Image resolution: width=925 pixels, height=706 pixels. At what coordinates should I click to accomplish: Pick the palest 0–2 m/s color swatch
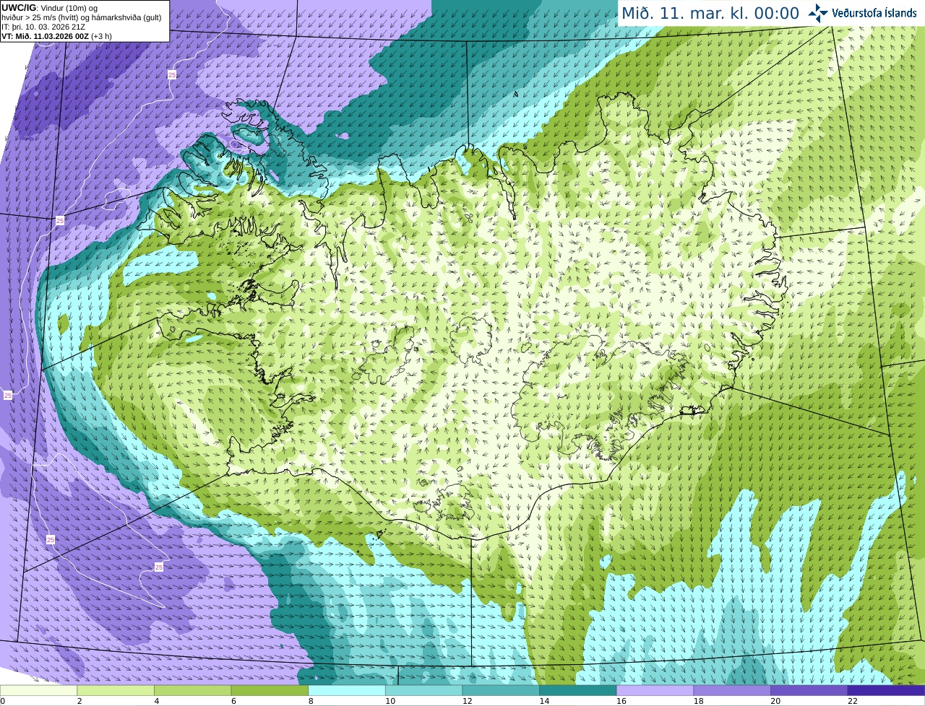click(x=38, y=690)
